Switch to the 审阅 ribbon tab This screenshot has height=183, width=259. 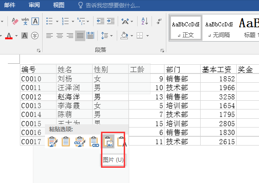click(x=34, y=5)
